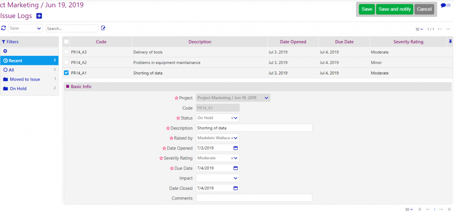Click the edit icon next to Search box
Viewport: 454px width, 216px height.
[x=103, y=28]
